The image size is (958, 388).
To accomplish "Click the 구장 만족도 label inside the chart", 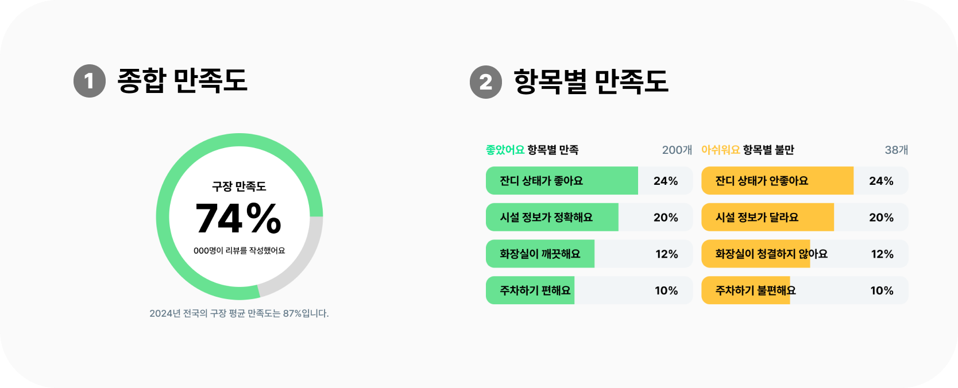I will (239, 187).
